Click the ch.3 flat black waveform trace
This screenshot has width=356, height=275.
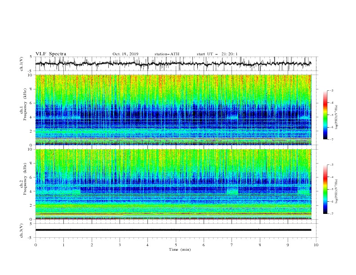(x=173, y=230)
